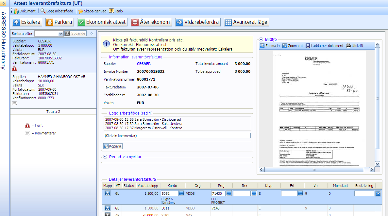
Task: Select the HAMMER & HANBORG ÖST AB invoice
Action: tap(54, 91)
